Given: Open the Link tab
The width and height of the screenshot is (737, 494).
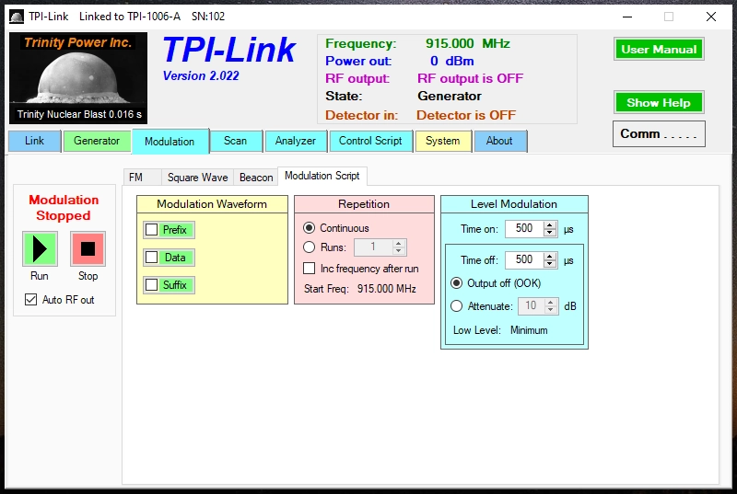Looking at the screenshot, I should click(35, 141).
